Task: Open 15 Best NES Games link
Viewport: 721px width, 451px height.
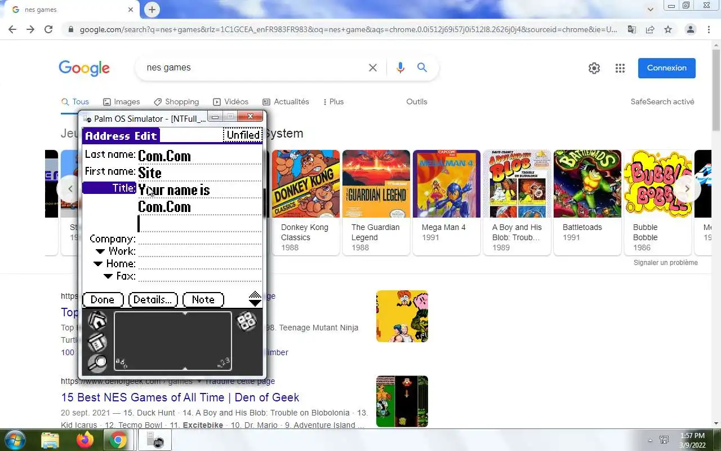Action: (180, 397)
